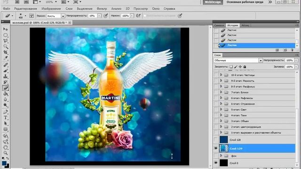
Task: Select the 3D Rotate tool
Action: [x=5, y=136]
